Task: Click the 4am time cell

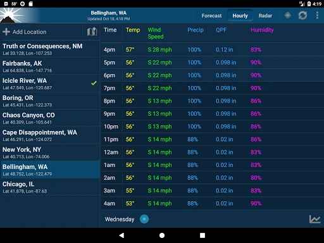Action: [109, 204]
